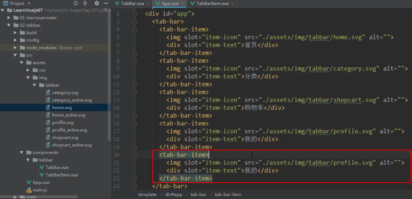
Task: Fold the tab-bar-item block at line 8
Action: pos(135,61)
